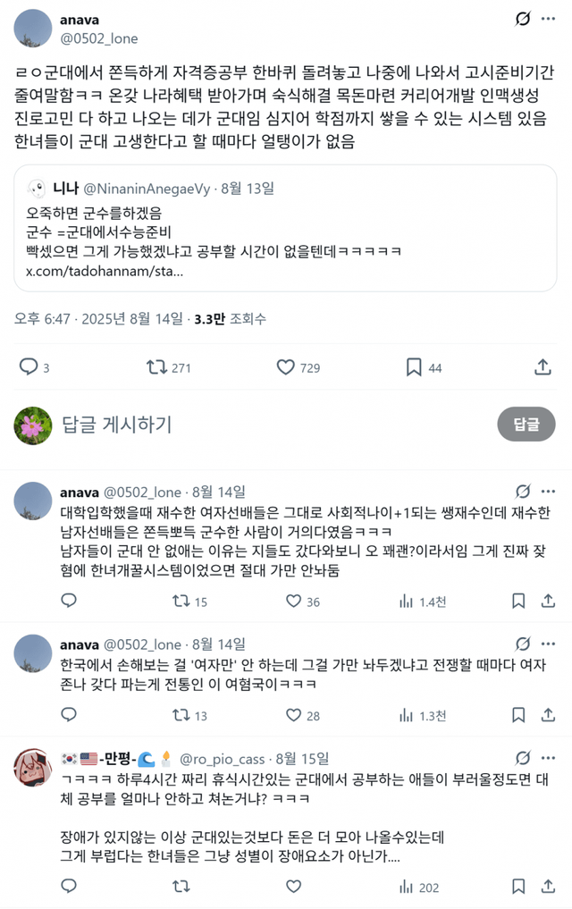Open the @0502_lone profile handle at top
The width and height of the screenshot is (572, 909).
[x=99, y=38]
